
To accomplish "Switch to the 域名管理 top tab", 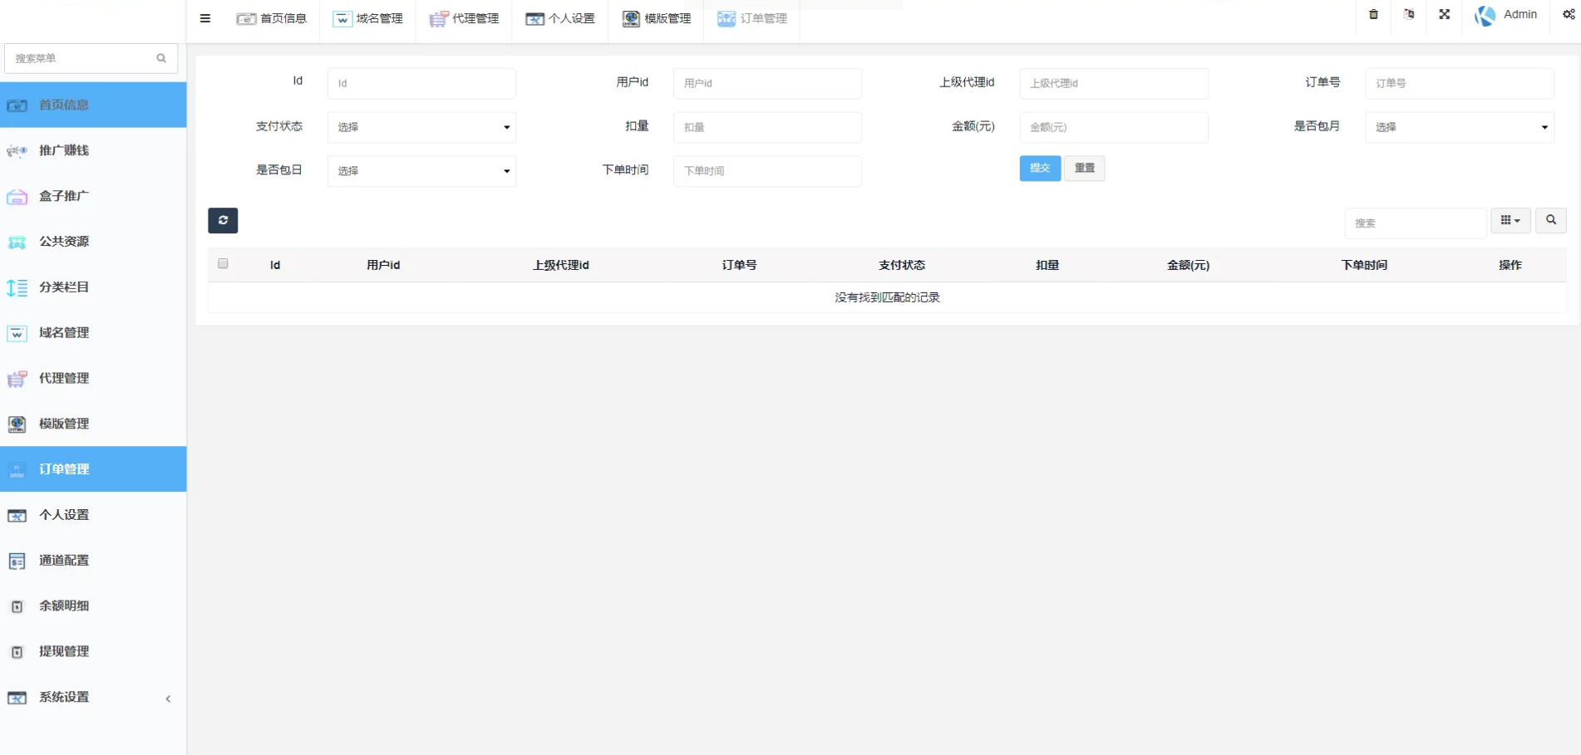I will coord(368,18).
